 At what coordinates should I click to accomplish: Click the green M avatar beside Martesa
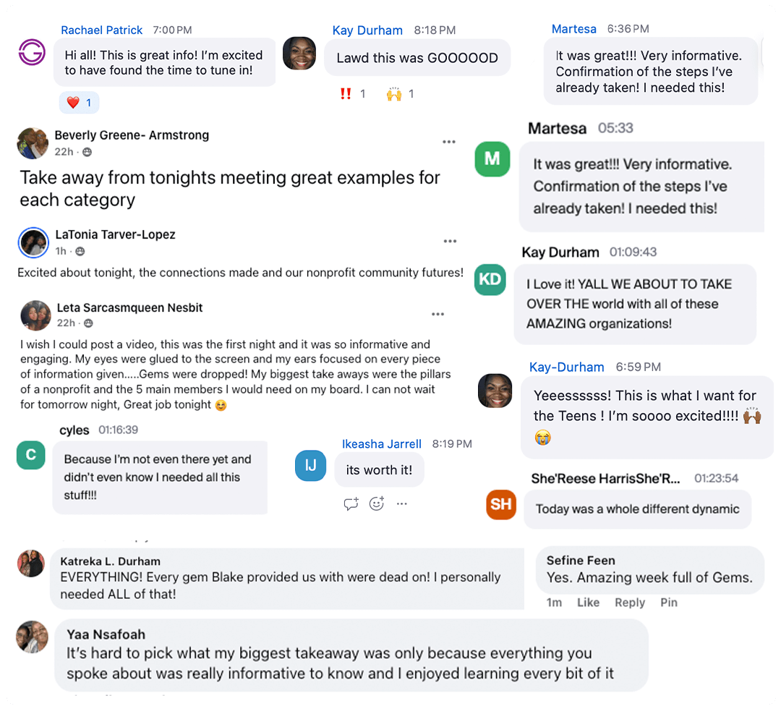click(492, 159)
